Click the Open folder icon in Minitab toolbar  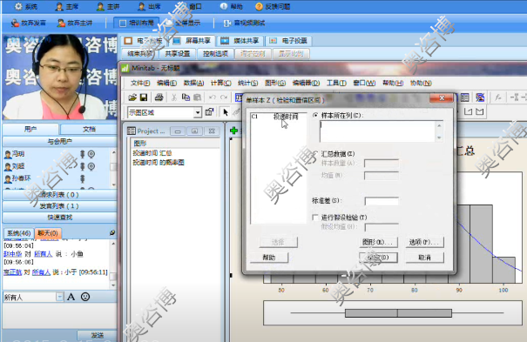coord(132,97)
